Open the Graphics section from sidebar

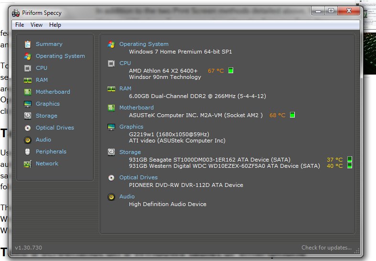tap(48, 104)
